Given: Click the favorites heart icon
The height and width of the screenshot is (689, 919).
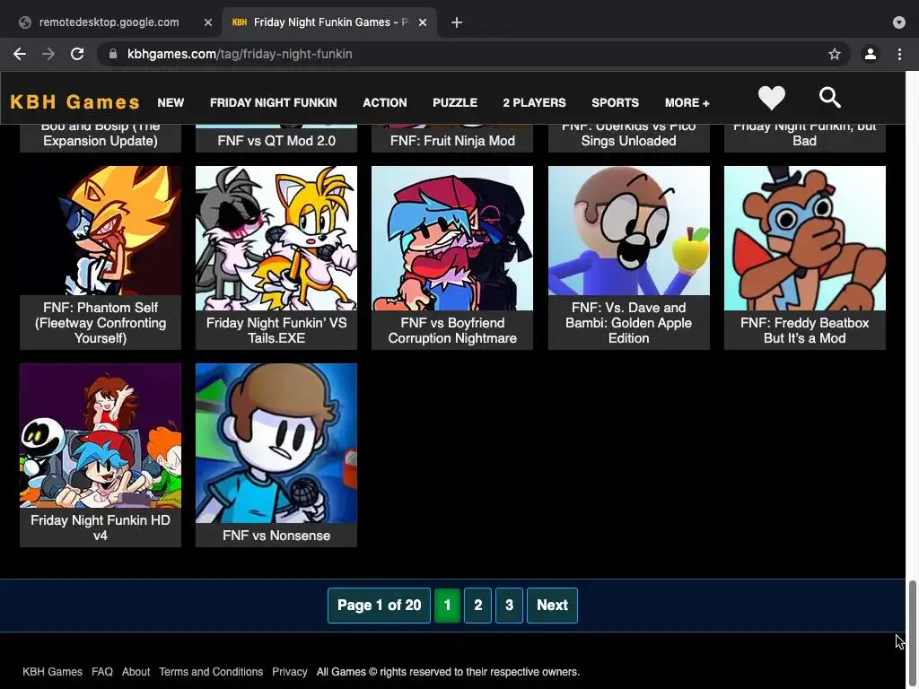Looking at the screenshot, I should click(x=771, y=98).
